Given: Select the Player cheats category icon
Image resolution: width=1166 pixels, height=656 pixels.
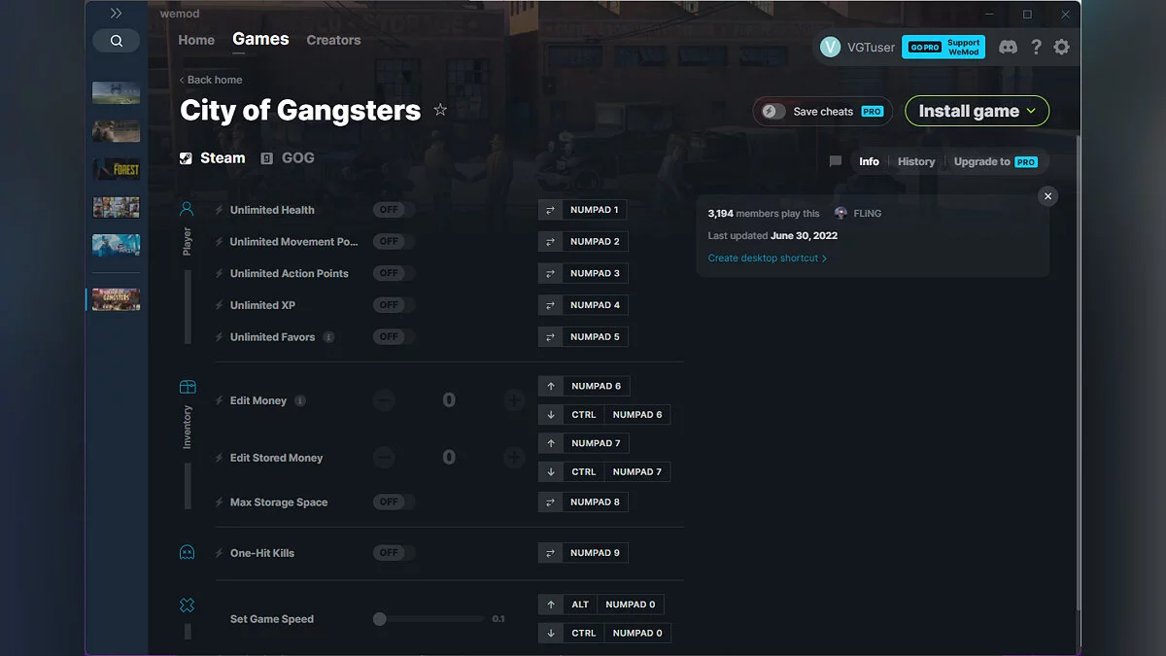Looking at the screenshot, I should point(187,206).
